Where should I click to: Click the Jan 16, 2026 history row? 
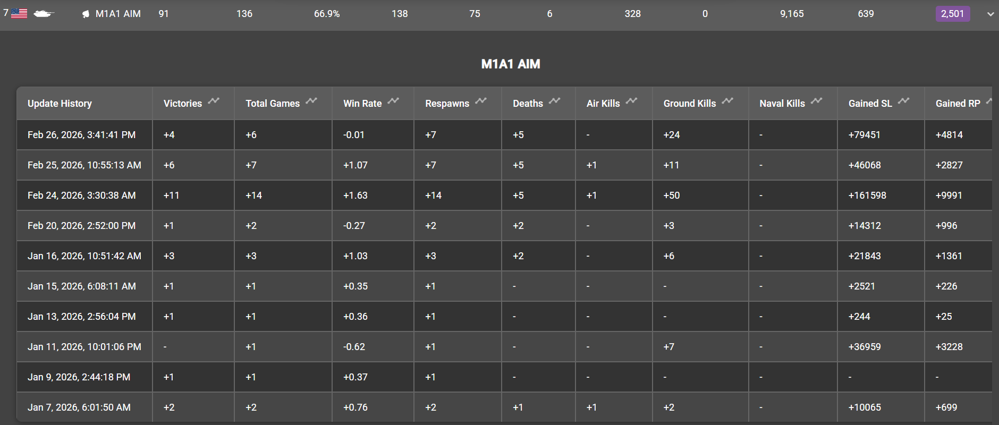point(84,256)
